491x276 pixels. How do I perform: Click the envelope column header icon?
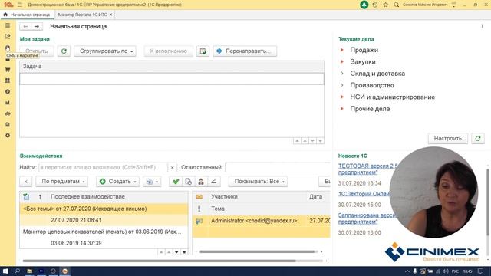click(x=199, y=197)
